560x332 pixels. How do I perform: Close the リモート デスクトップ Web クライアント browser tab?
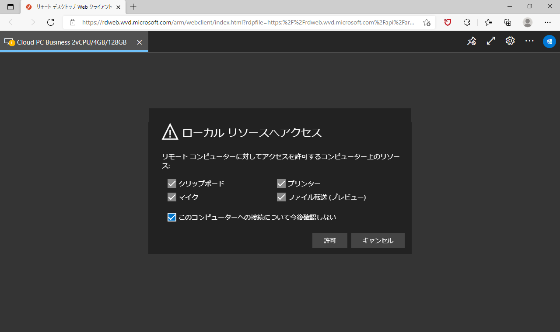pos(118,7)
